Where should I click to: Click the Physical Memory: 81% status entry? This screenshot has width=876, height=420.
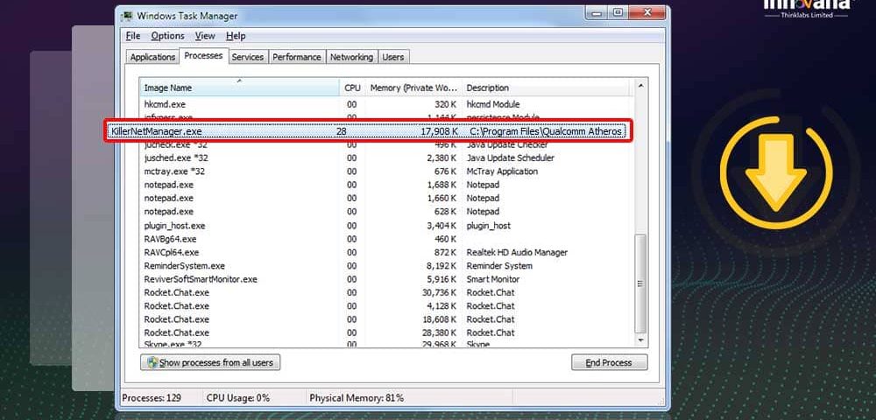(357, 398)
